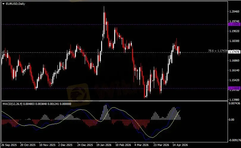Click the latest candle at chart's right edge
Image resolution: width=241 pixels, height=148 pixels.
pos(180,52)
